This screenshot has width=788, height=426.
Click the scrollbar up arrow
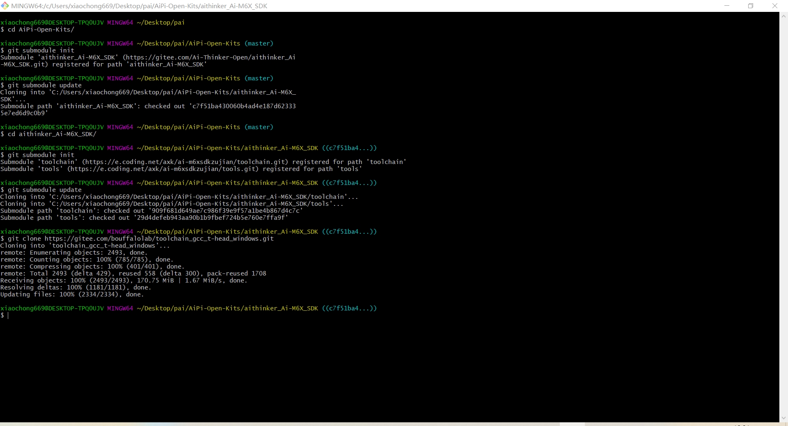click(x=783, y=16)
